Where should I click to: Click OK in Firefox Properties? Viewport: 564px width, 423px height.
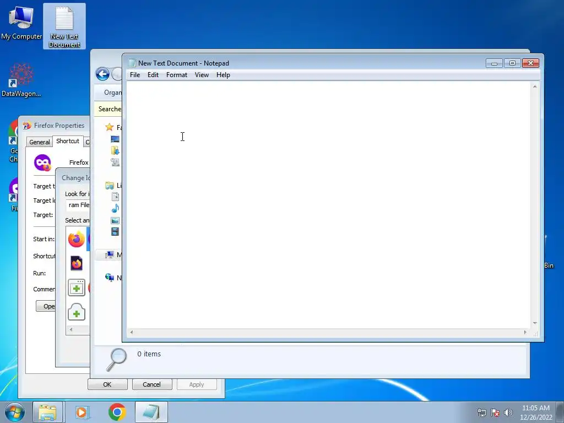click(x=107, y=384)
